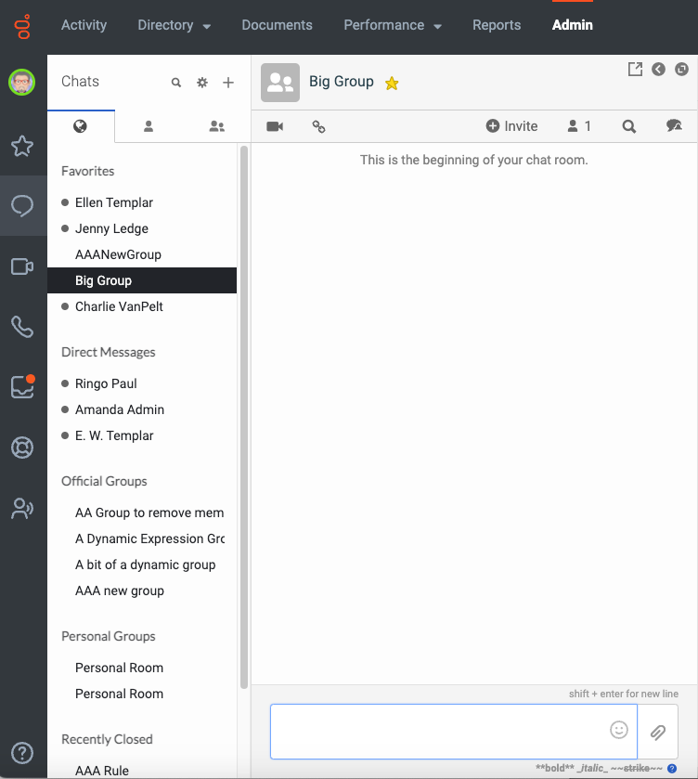Show the room member count list
Image resolution: width=698 pixels, height=779 pixels.
[579, 126]
